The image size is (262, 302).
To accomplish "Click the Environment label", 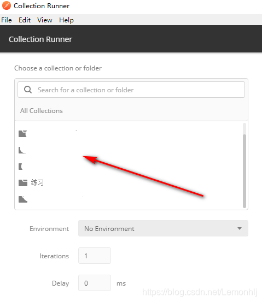I will point(49,229).
